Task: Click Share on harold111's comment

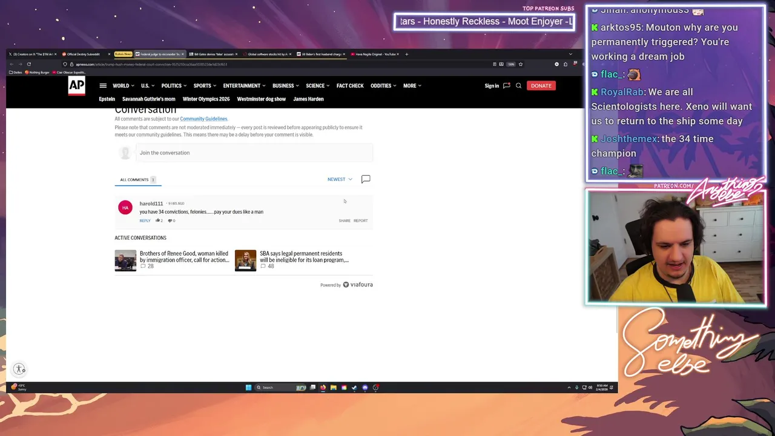Action: 345,220
